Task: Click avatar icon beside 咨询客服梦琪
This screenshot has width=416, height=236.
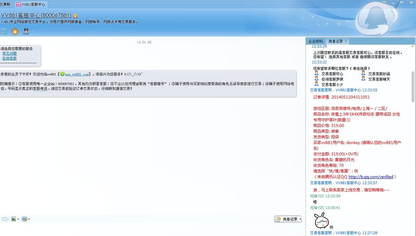Action: pyautogui.click(x=317, y=79)
